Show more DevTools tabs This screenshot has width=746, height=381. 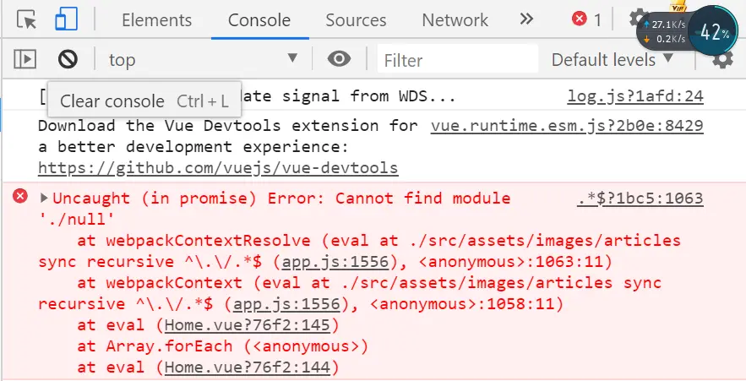pos(526,19)
